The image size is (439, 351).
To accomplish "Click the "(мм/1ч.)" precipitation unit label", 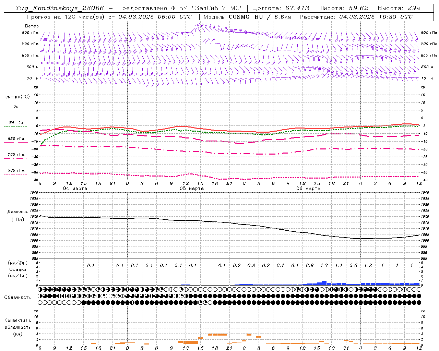I will pyautogui.click(x=17, y=276).
